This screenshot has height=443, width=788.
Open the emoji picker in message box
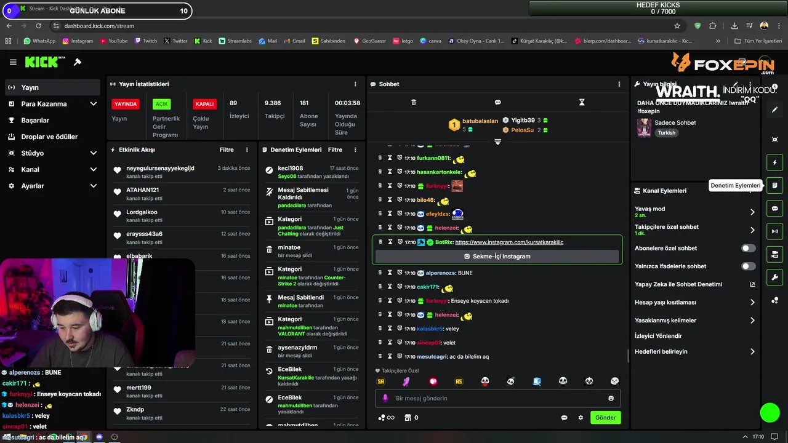[x=611, y=398]
